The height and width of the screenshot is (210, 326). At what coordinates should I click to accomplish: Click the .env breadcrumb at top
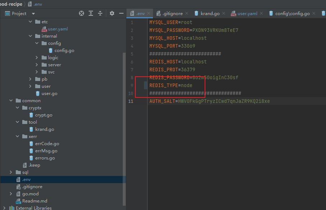coord(37,4)
